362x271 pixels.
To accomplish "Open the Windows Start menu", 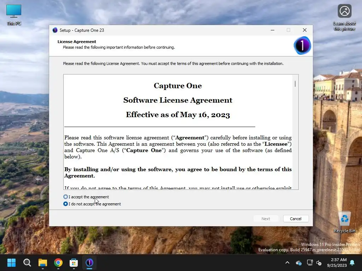I will [11, 263].
